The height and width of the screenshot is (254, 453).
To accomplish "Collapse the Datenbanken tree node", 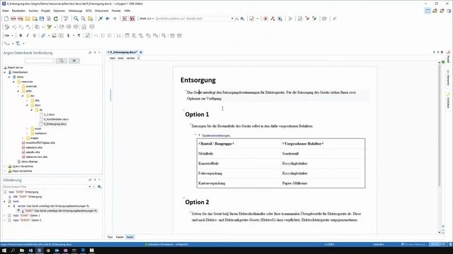I will 5,72.
